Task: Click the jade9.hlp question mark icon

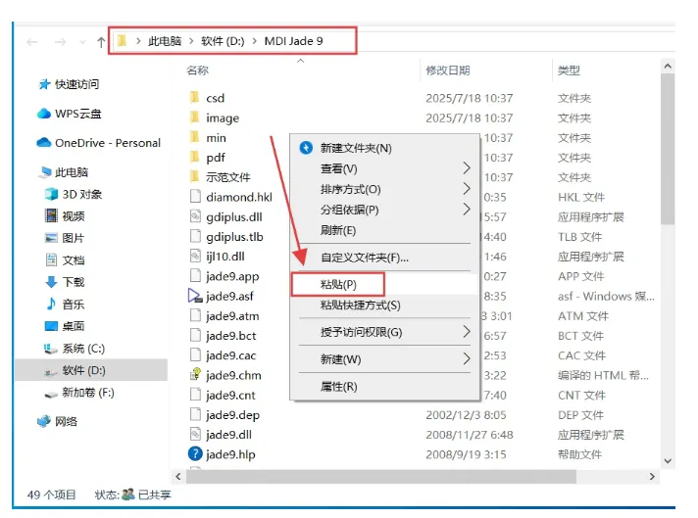Action: [x=195, y=453]
